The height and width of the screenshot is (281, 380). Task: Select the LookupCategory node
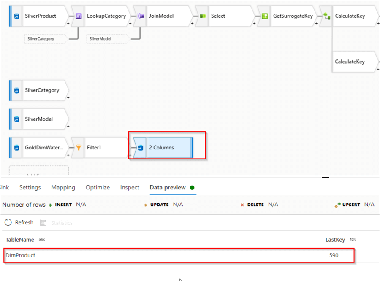coord(101,16)
